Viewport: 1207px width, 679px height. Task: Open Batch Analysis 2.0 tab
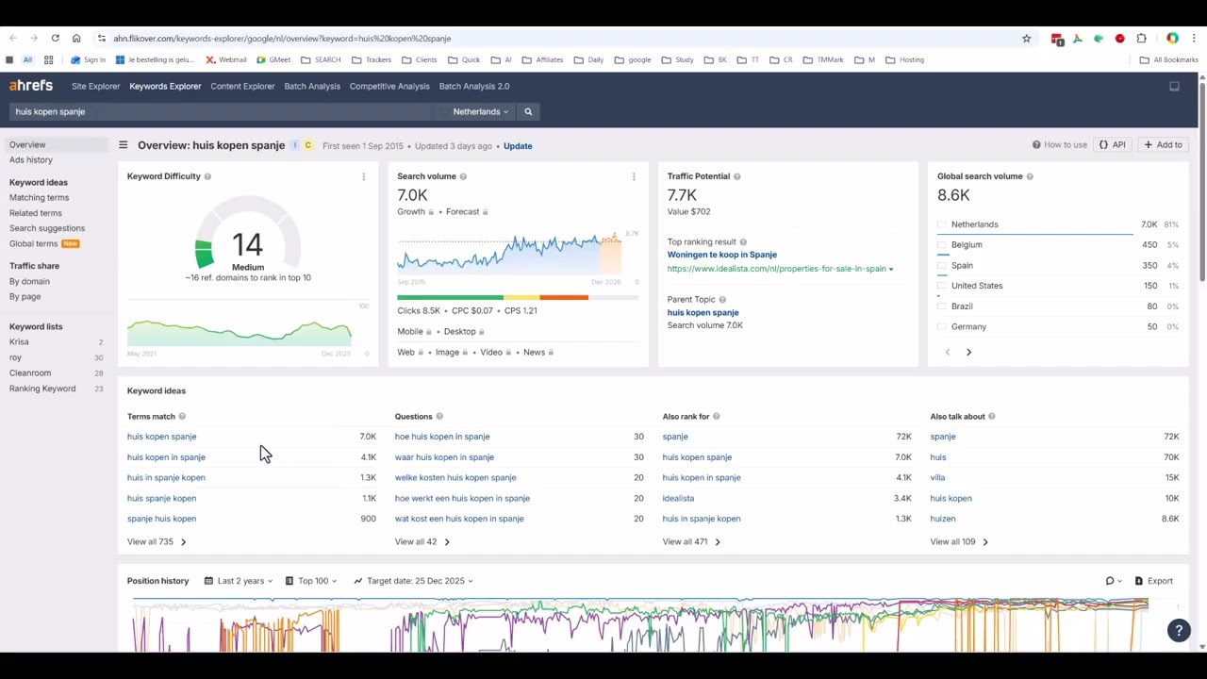pyautogui.click(x=474, y=86)
